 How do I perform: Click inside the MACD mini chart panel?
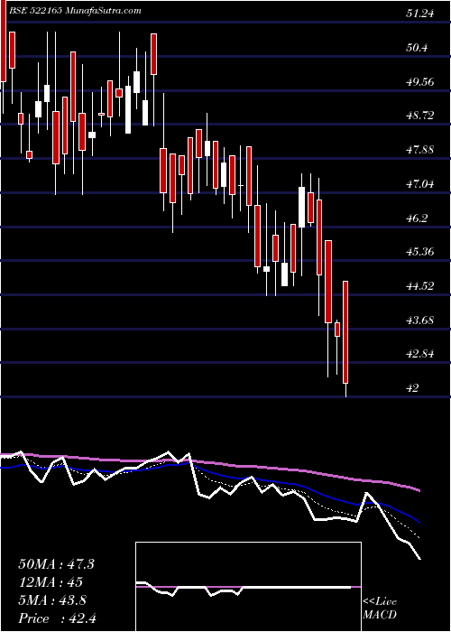point(248,587)
